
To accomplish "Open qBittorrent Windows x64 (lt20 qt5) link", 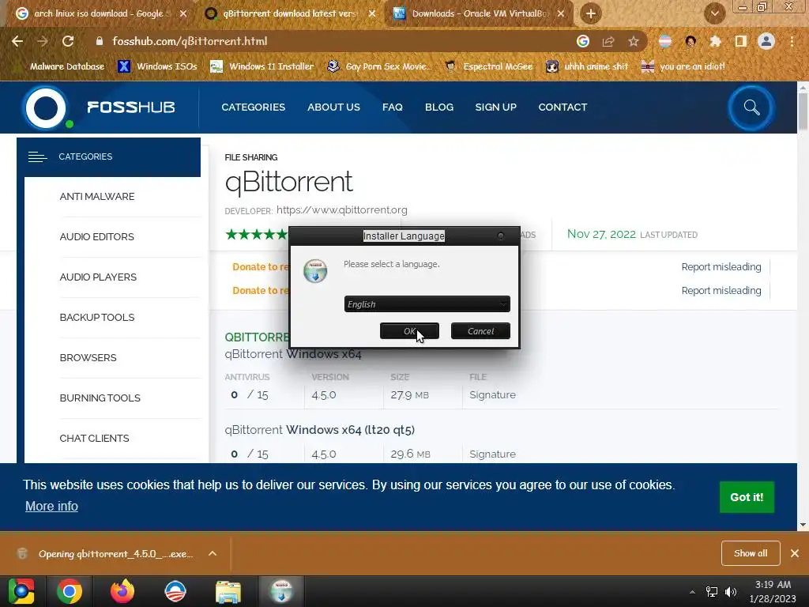I will click(x=320, y=429).
